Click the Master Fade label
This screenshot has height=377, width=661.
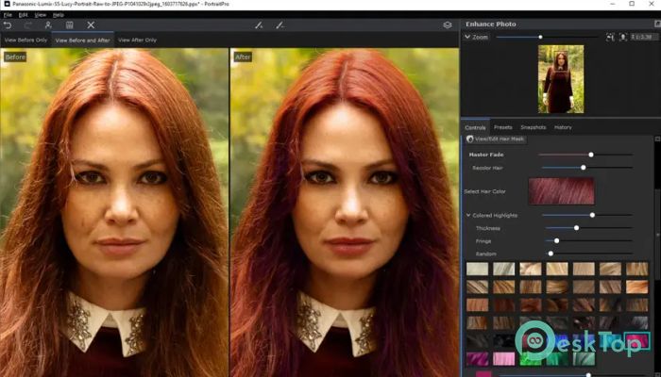click(x=486, y=155)
